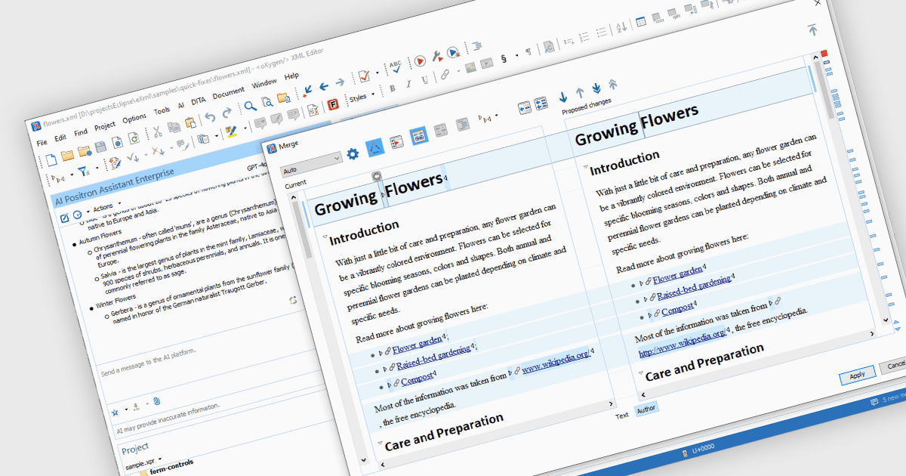Click Copy change to left arrow icon
Image resolution: width=906 pixels, height=476 pixels.
524,108
